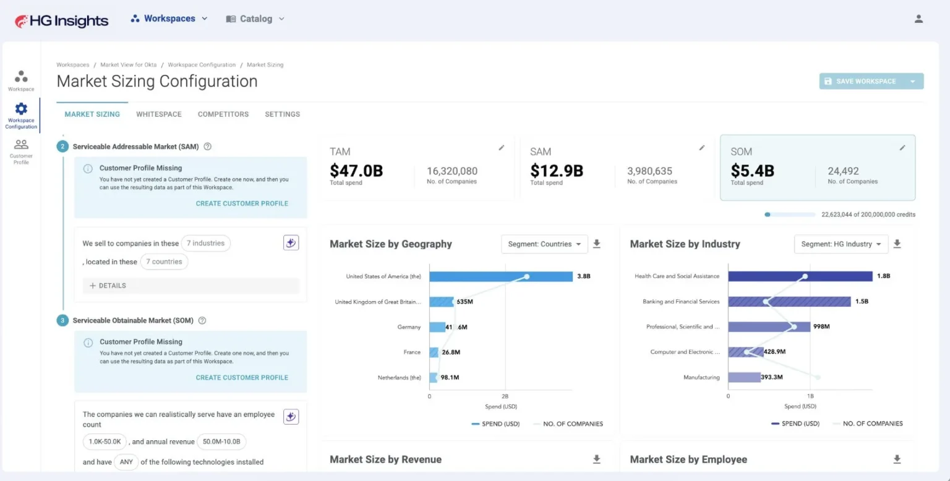This screenshot has height=481, width=950.
Task: Open Segment: Countries dropdown
Action: [544, 244]
